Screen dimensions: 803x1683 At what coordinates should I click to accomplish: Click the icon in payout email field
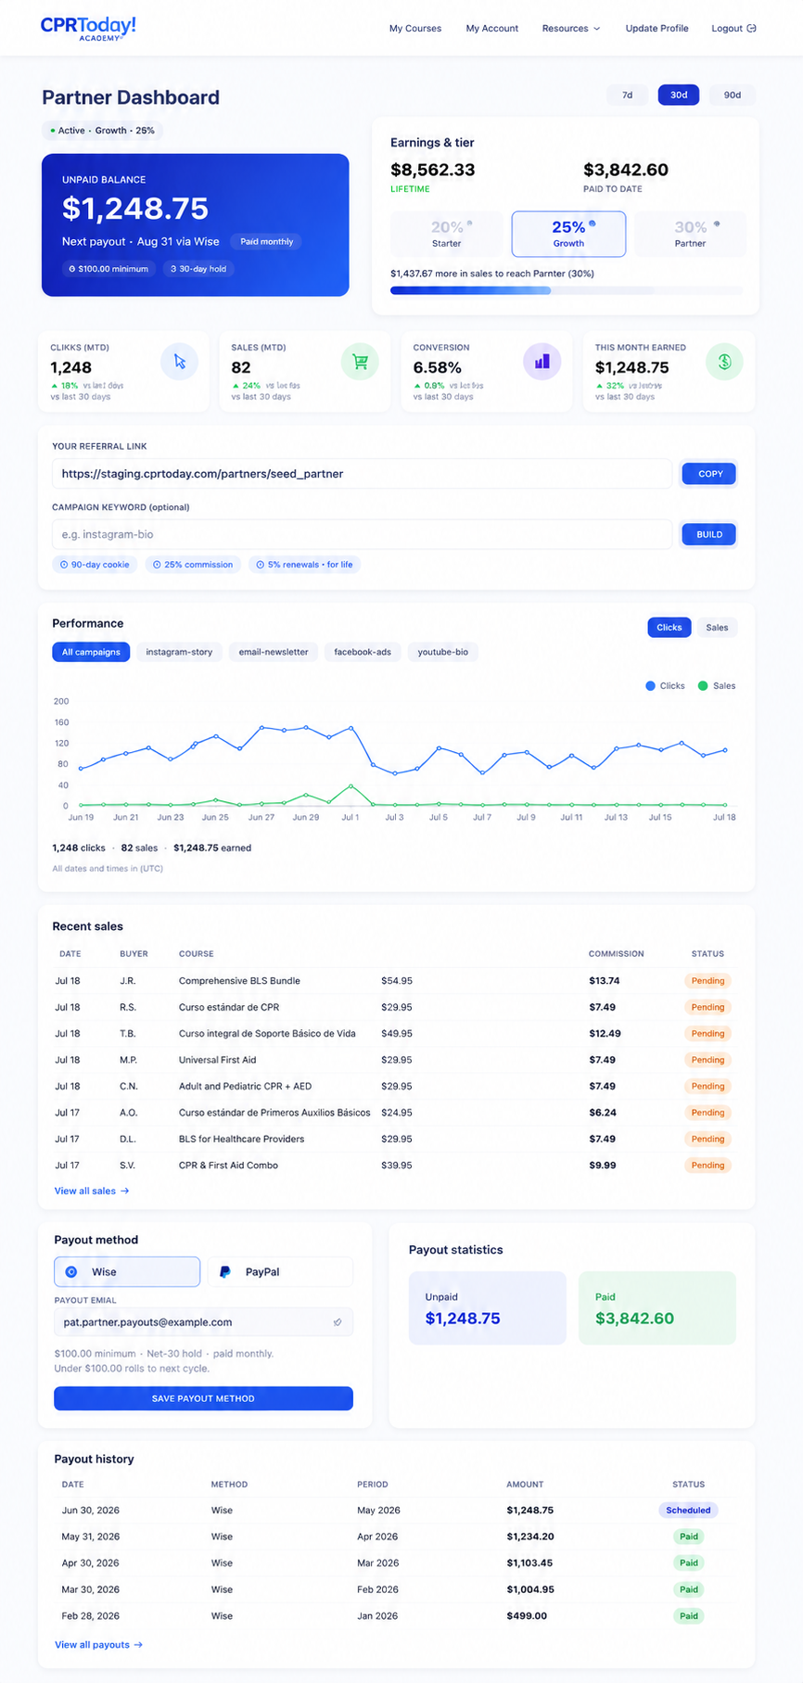[x=338, y=1322]
